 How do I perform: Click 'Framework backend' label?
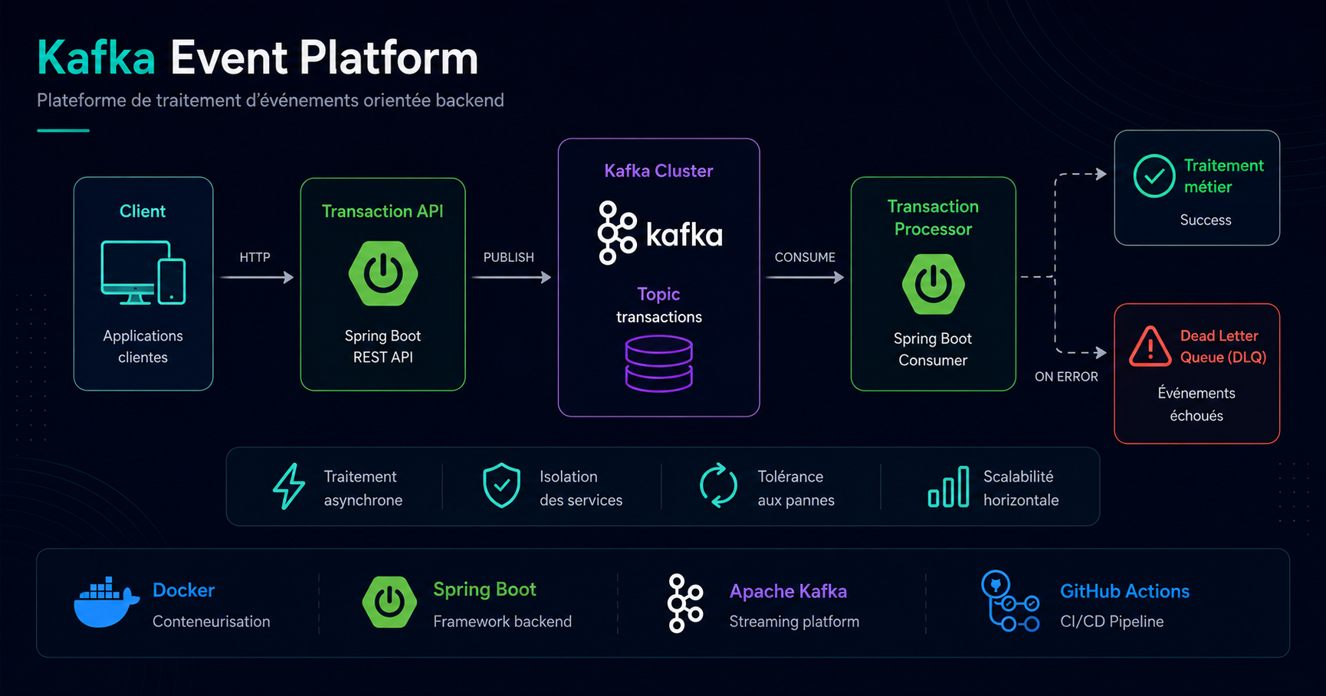(x=502, y=622)
